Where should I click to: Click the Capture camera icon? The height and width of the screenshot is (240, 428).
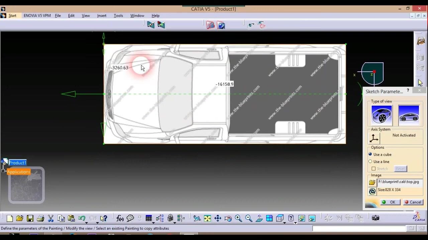pos(376,218)
